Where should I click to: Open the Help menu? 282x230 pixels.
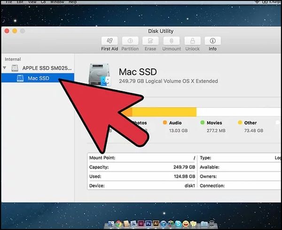click(72, 2)
